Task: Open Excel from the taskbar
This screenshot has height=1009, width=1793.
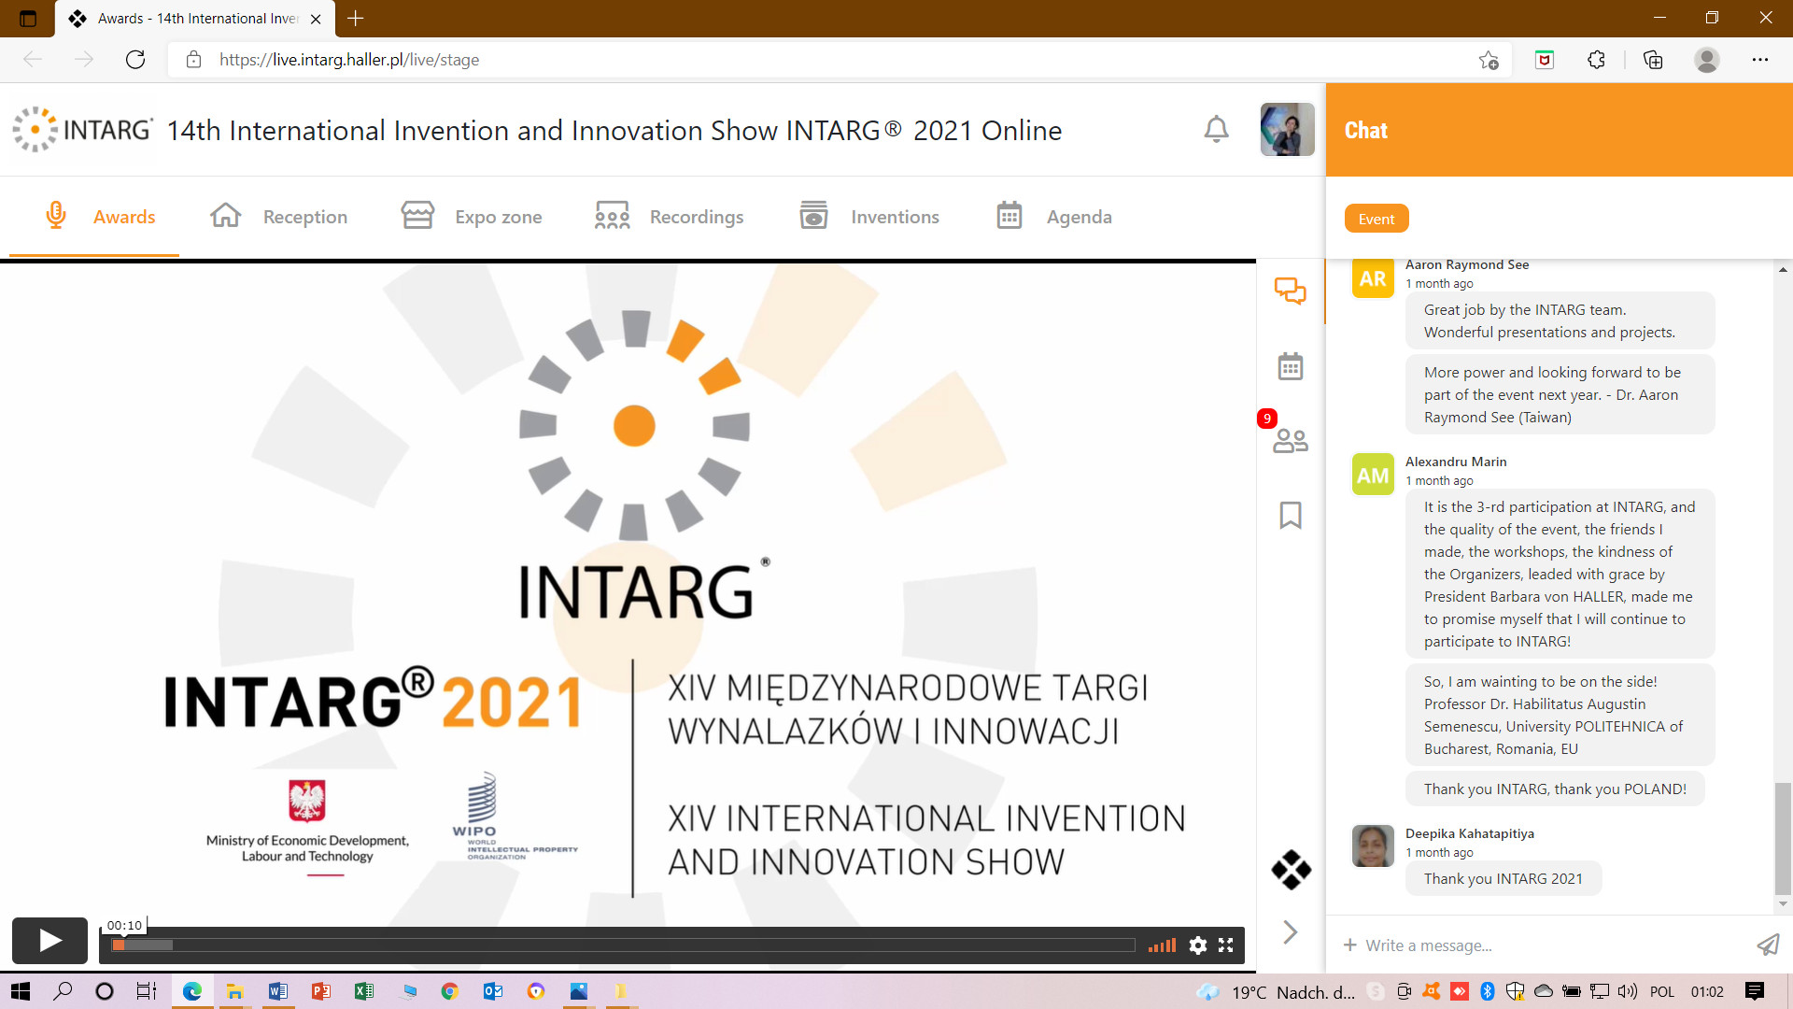Action: (x=363, y=991)
